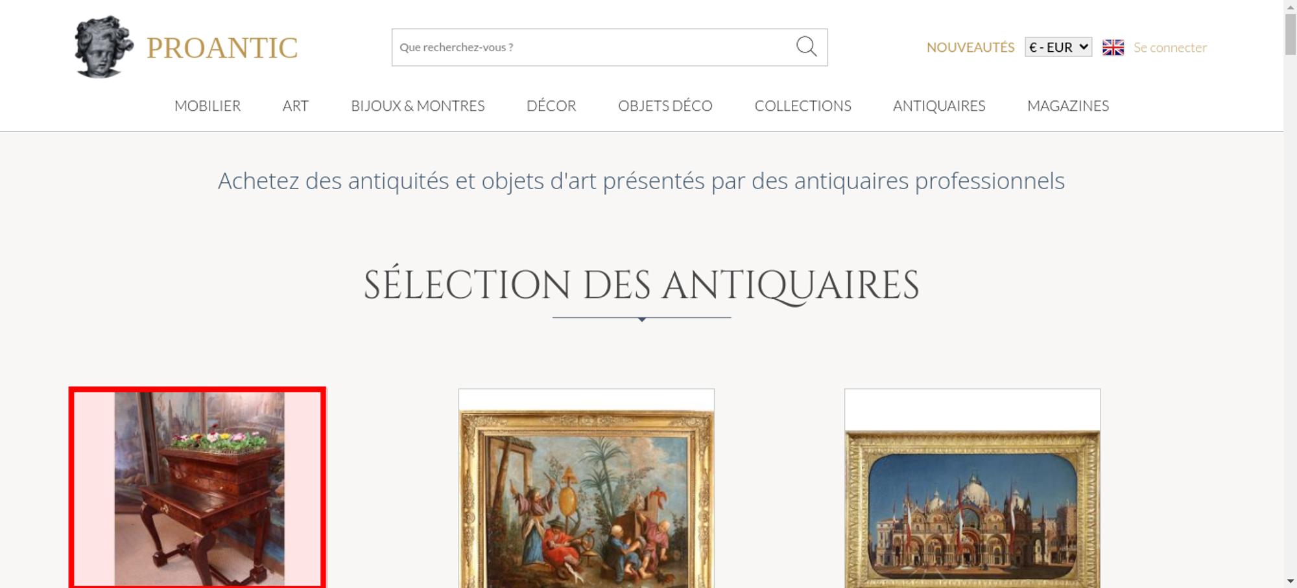Click the Se connecter link
1297x588 pixels.
[1170, 47]
